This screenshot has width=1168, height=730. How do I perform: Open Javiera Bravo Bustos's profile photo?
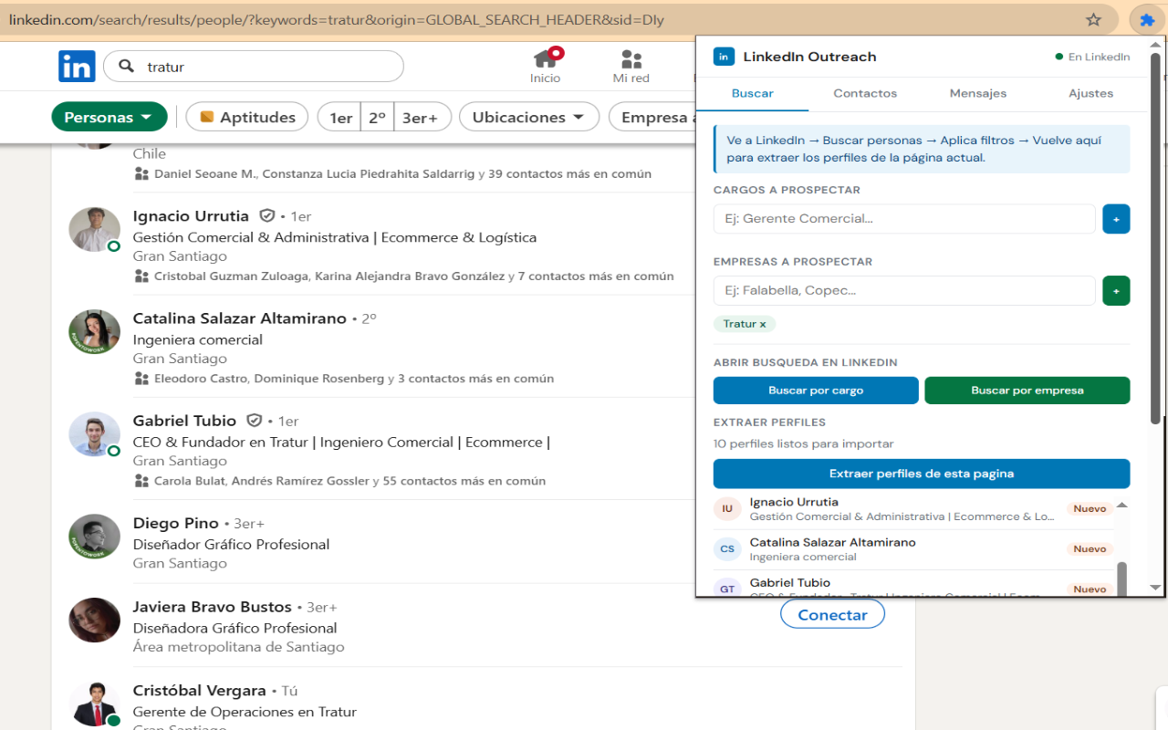95,620
